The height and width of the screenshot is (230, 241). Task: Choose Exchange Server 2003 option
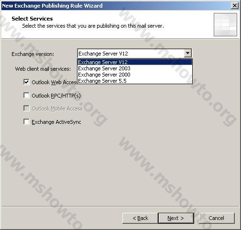(135, 68)
